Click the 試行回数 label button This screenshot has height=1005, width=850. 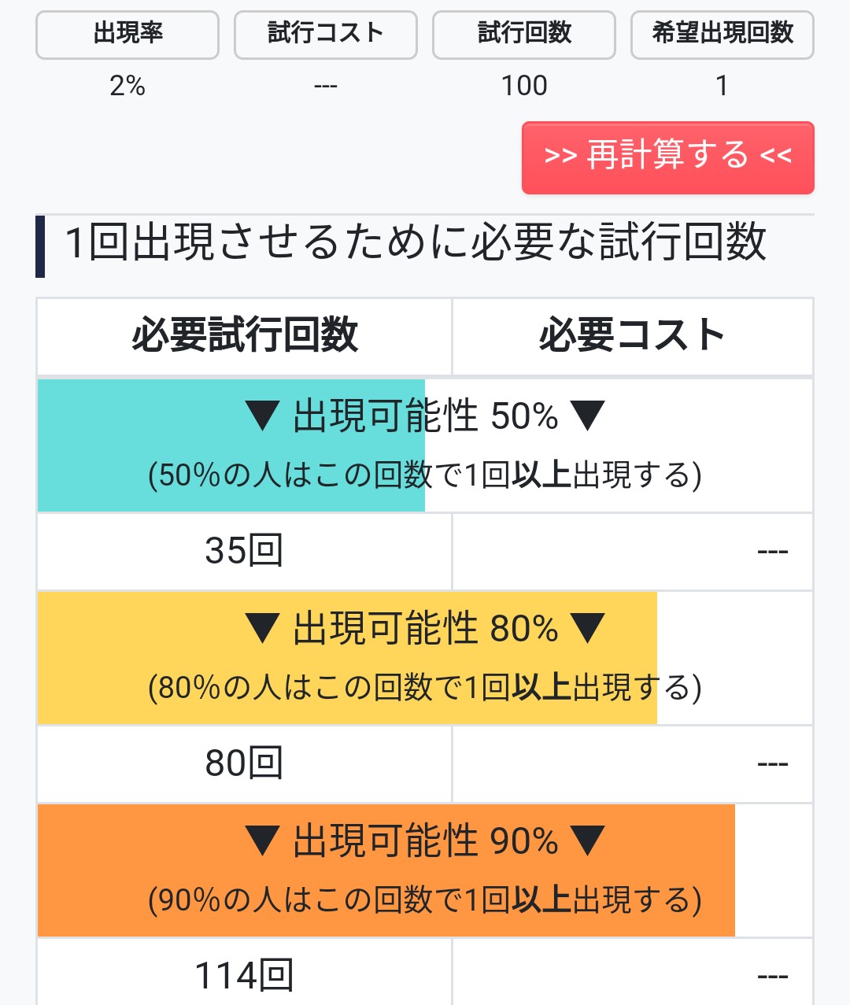pyautogui.click(x=524, y=35)
